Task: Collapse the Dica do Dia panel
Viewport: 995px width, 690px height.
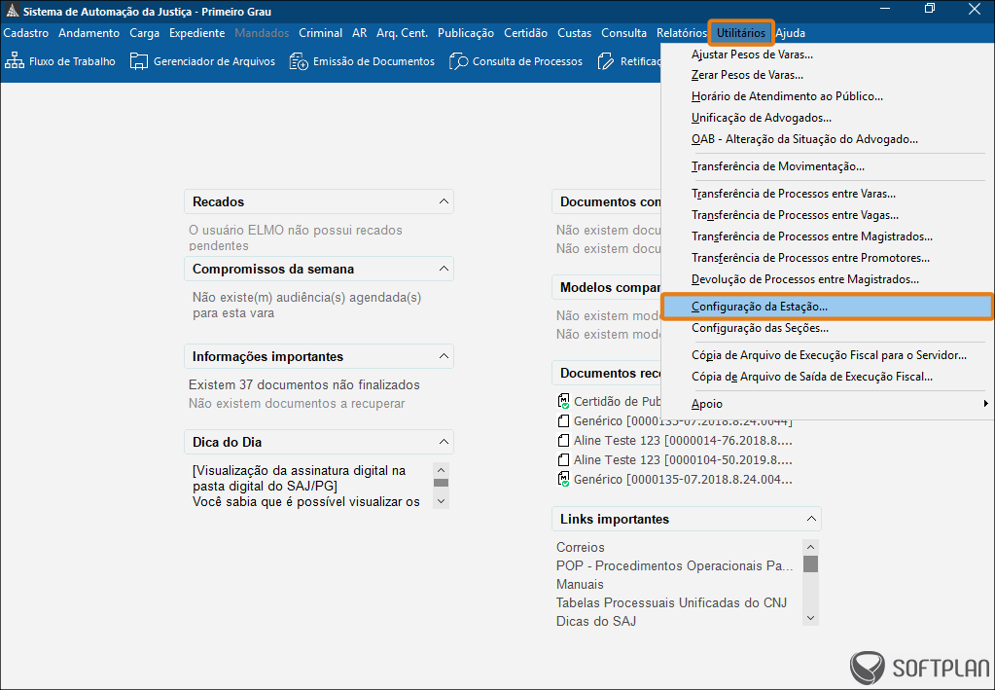Action: click(x=444, y=442)
